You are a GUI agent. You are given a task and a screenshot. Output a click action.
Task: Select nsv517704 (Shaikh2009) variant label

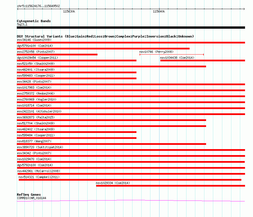(36, 123)
